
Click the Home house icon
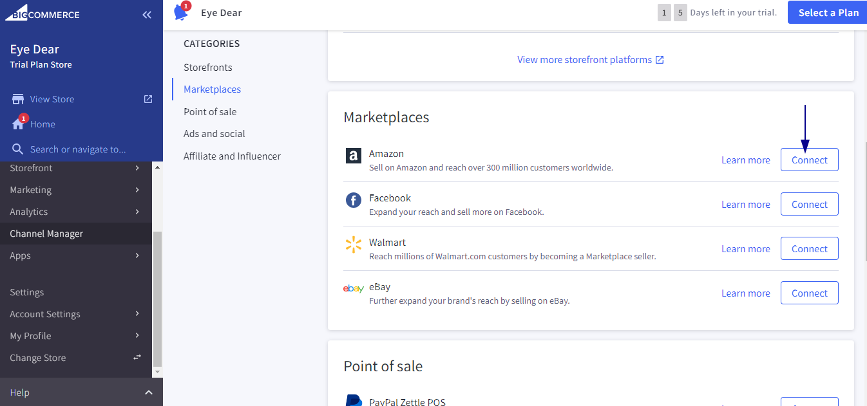click(x=18, y=124)
